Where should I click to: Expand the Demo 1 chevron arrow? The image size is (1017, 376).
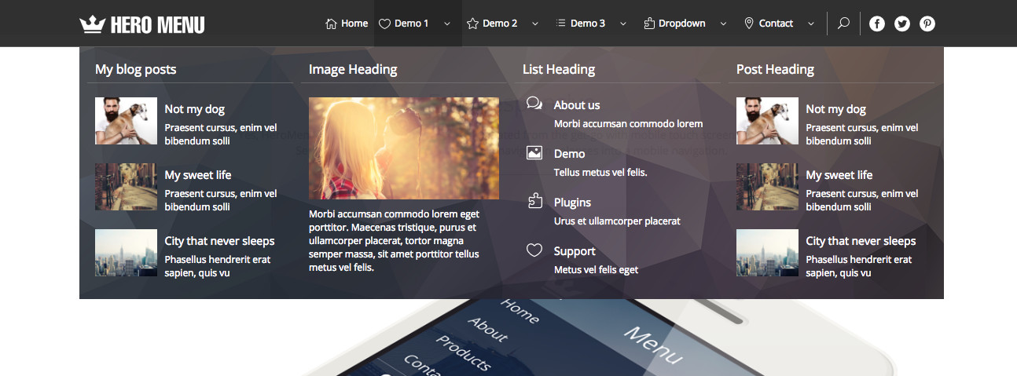point(447,24)
